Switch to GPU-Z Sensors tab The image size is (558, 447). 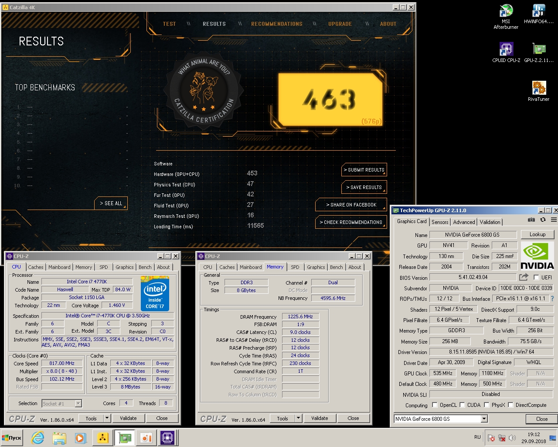[x=440, y=222]
